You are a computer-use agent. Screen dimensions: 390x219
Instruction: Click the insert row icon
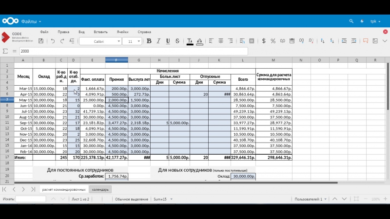pyautogui.click(x=344, y=41)
